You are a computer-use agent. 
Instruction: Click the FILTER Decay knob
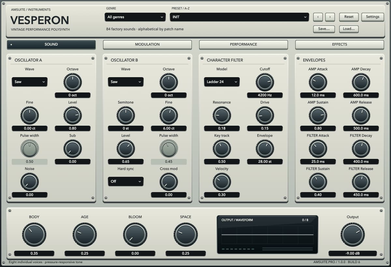coord(361,148)
